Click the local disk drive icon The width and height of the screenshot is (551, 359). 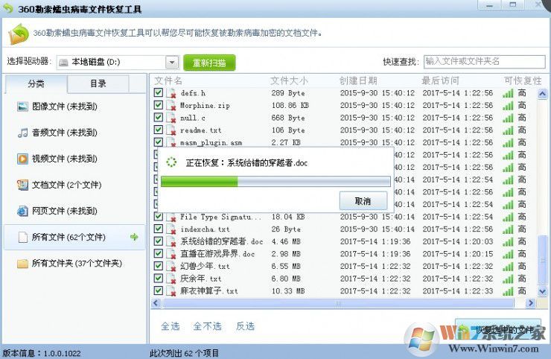click(x=63, y=63)
